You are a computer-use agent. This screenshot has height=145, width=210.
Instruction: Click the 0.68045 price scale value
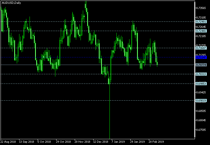coord(201,120)
